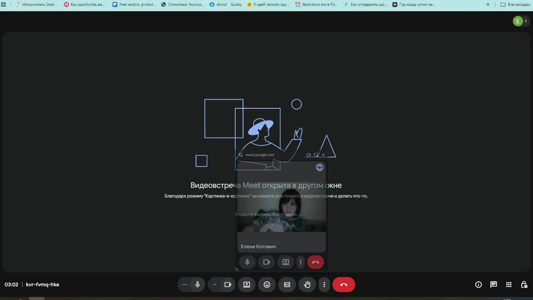Toggle camera in picture-in-picture window
The image size is (533, 300).
[x=266, y=262]
